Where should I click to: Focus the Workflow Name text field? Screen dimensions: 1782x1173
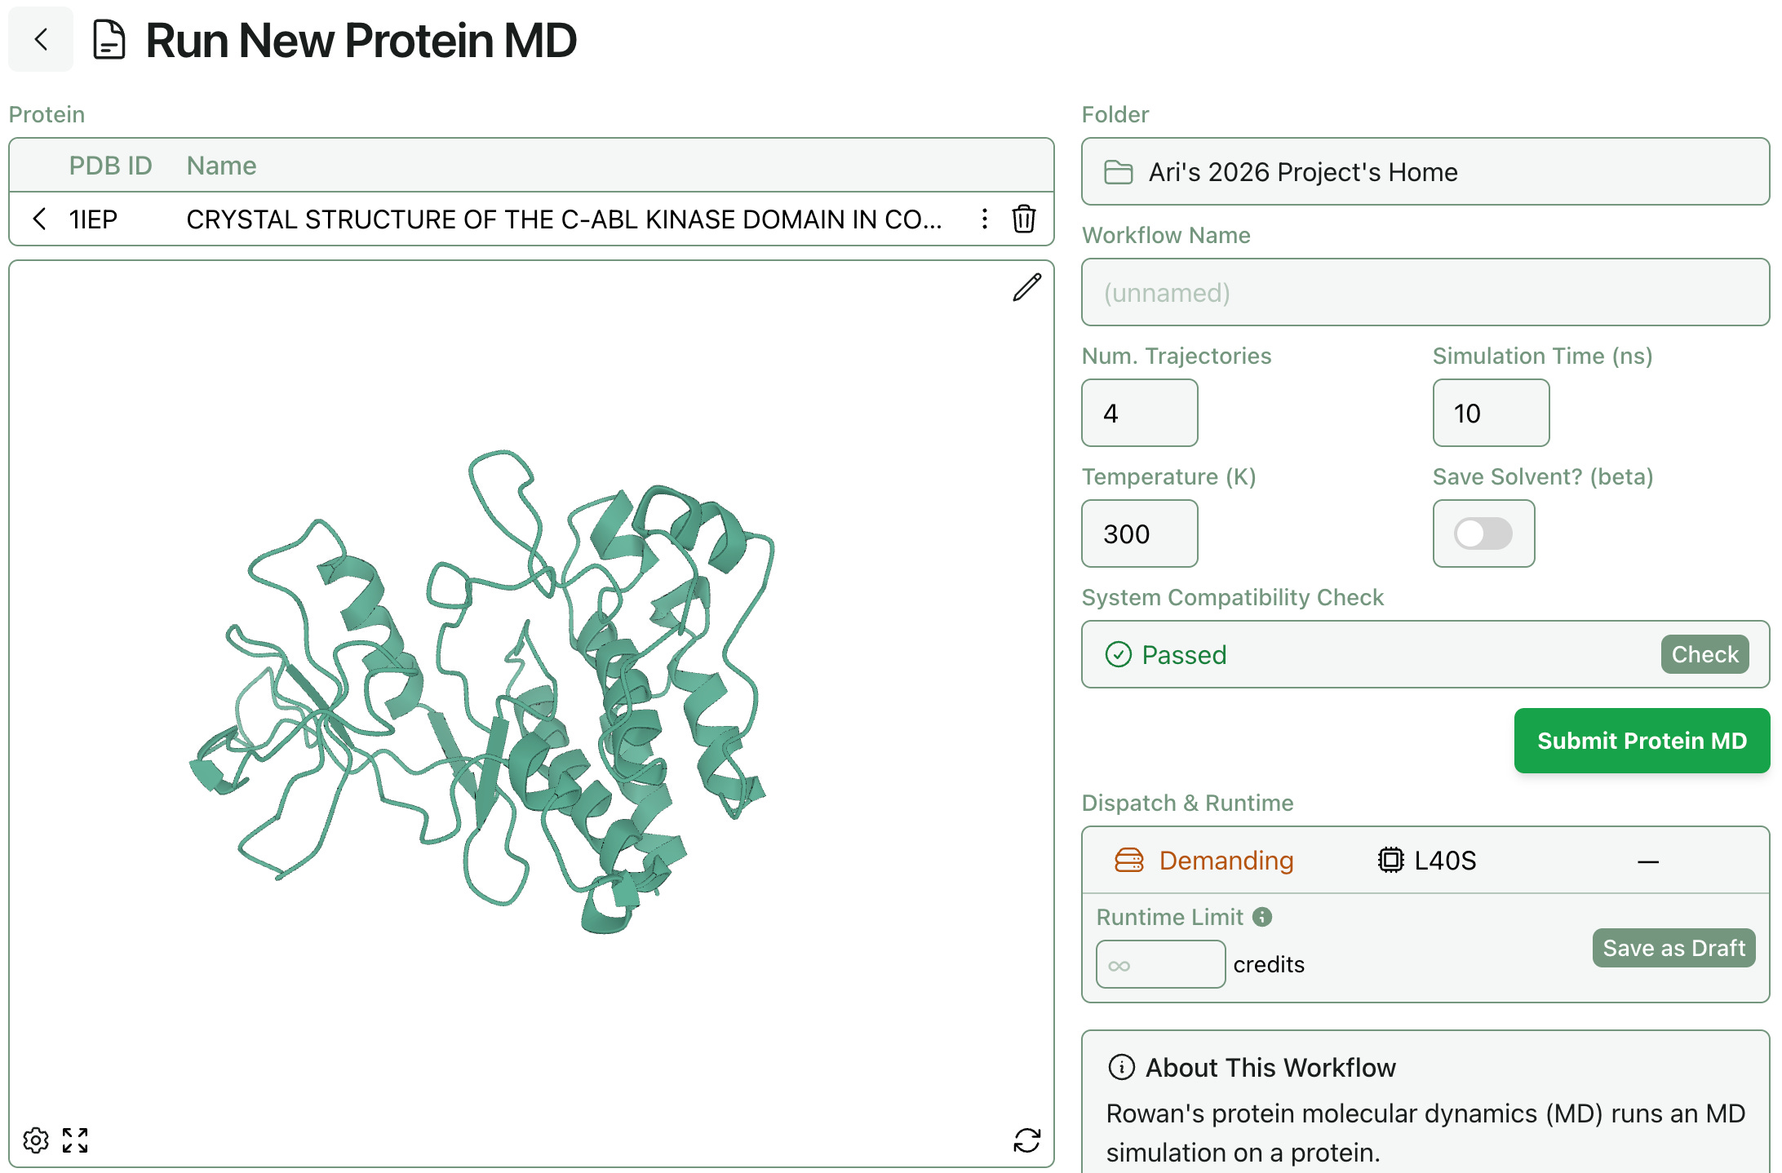click(1425, 292)
